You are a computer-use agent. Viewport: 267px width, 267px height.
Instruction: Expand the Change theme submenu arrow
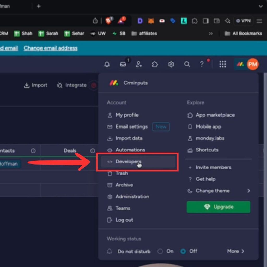[248, 191]
